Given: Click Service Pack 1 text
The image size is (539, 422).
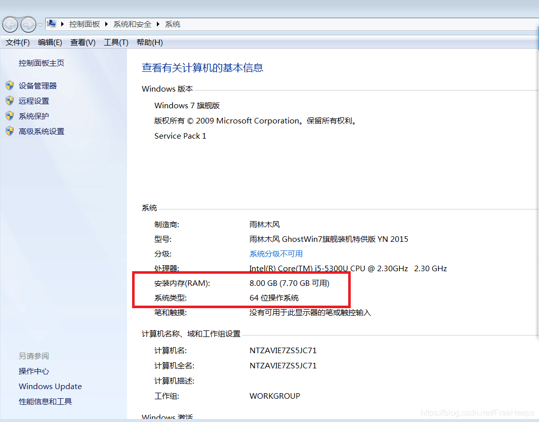Looking at the screenshot, I should coord(180,136).
